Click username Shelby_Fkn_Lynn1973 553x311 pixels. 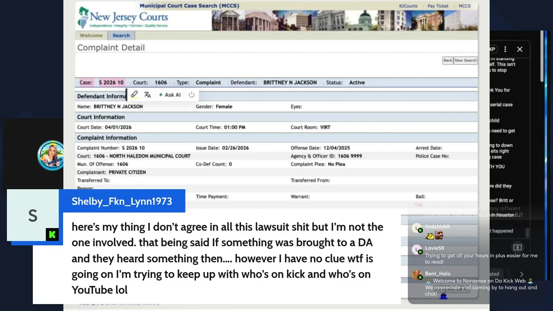(x=122, y=201)
